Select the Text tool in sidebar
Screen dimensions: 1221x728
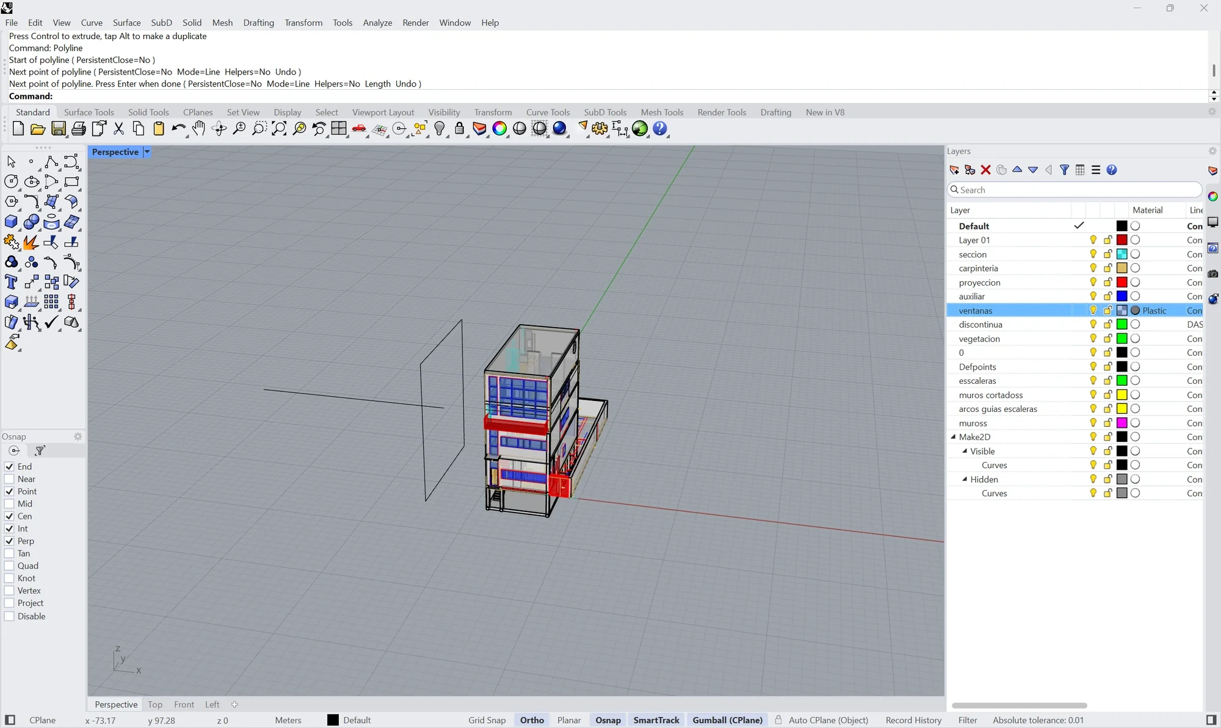(x=11, y=282)
